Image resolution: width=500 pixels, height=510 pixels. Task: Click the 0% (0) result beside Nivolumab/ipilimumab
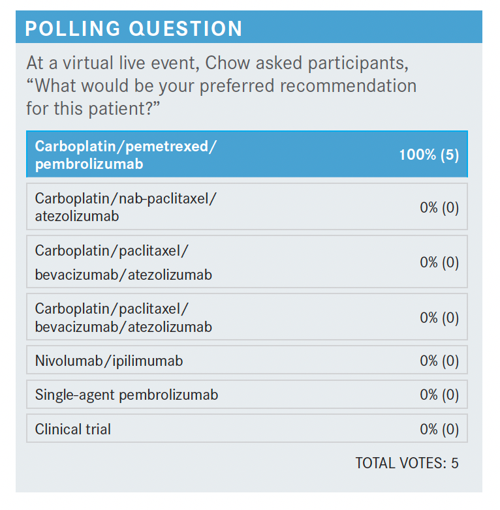(439, 361)
